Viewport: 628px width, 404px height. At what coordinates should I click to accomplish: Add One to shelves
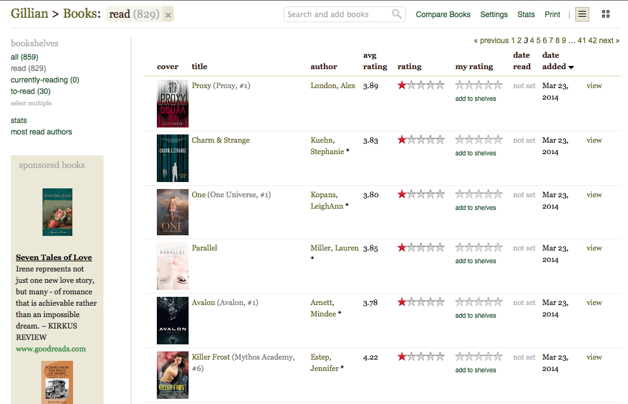pyautogui.click(x=476, y=207)
